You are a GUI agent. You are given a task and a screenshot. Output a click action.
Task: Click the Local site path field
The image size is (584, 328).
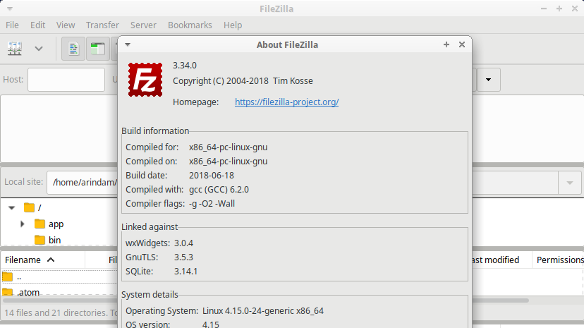(83, 183)
